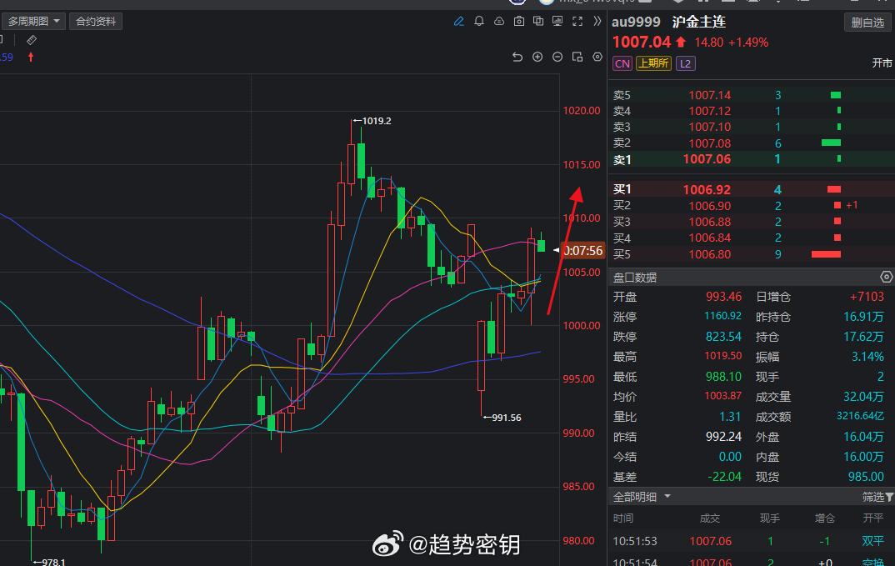The height and width of the screenshot is (566, 895).
Task: Zoom out using the minus circle icon
Action: click(557, 57)
